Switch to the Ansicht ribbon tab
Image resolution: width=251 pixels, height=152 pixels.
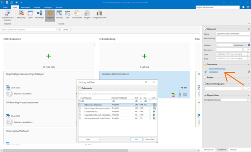(37, 8)
